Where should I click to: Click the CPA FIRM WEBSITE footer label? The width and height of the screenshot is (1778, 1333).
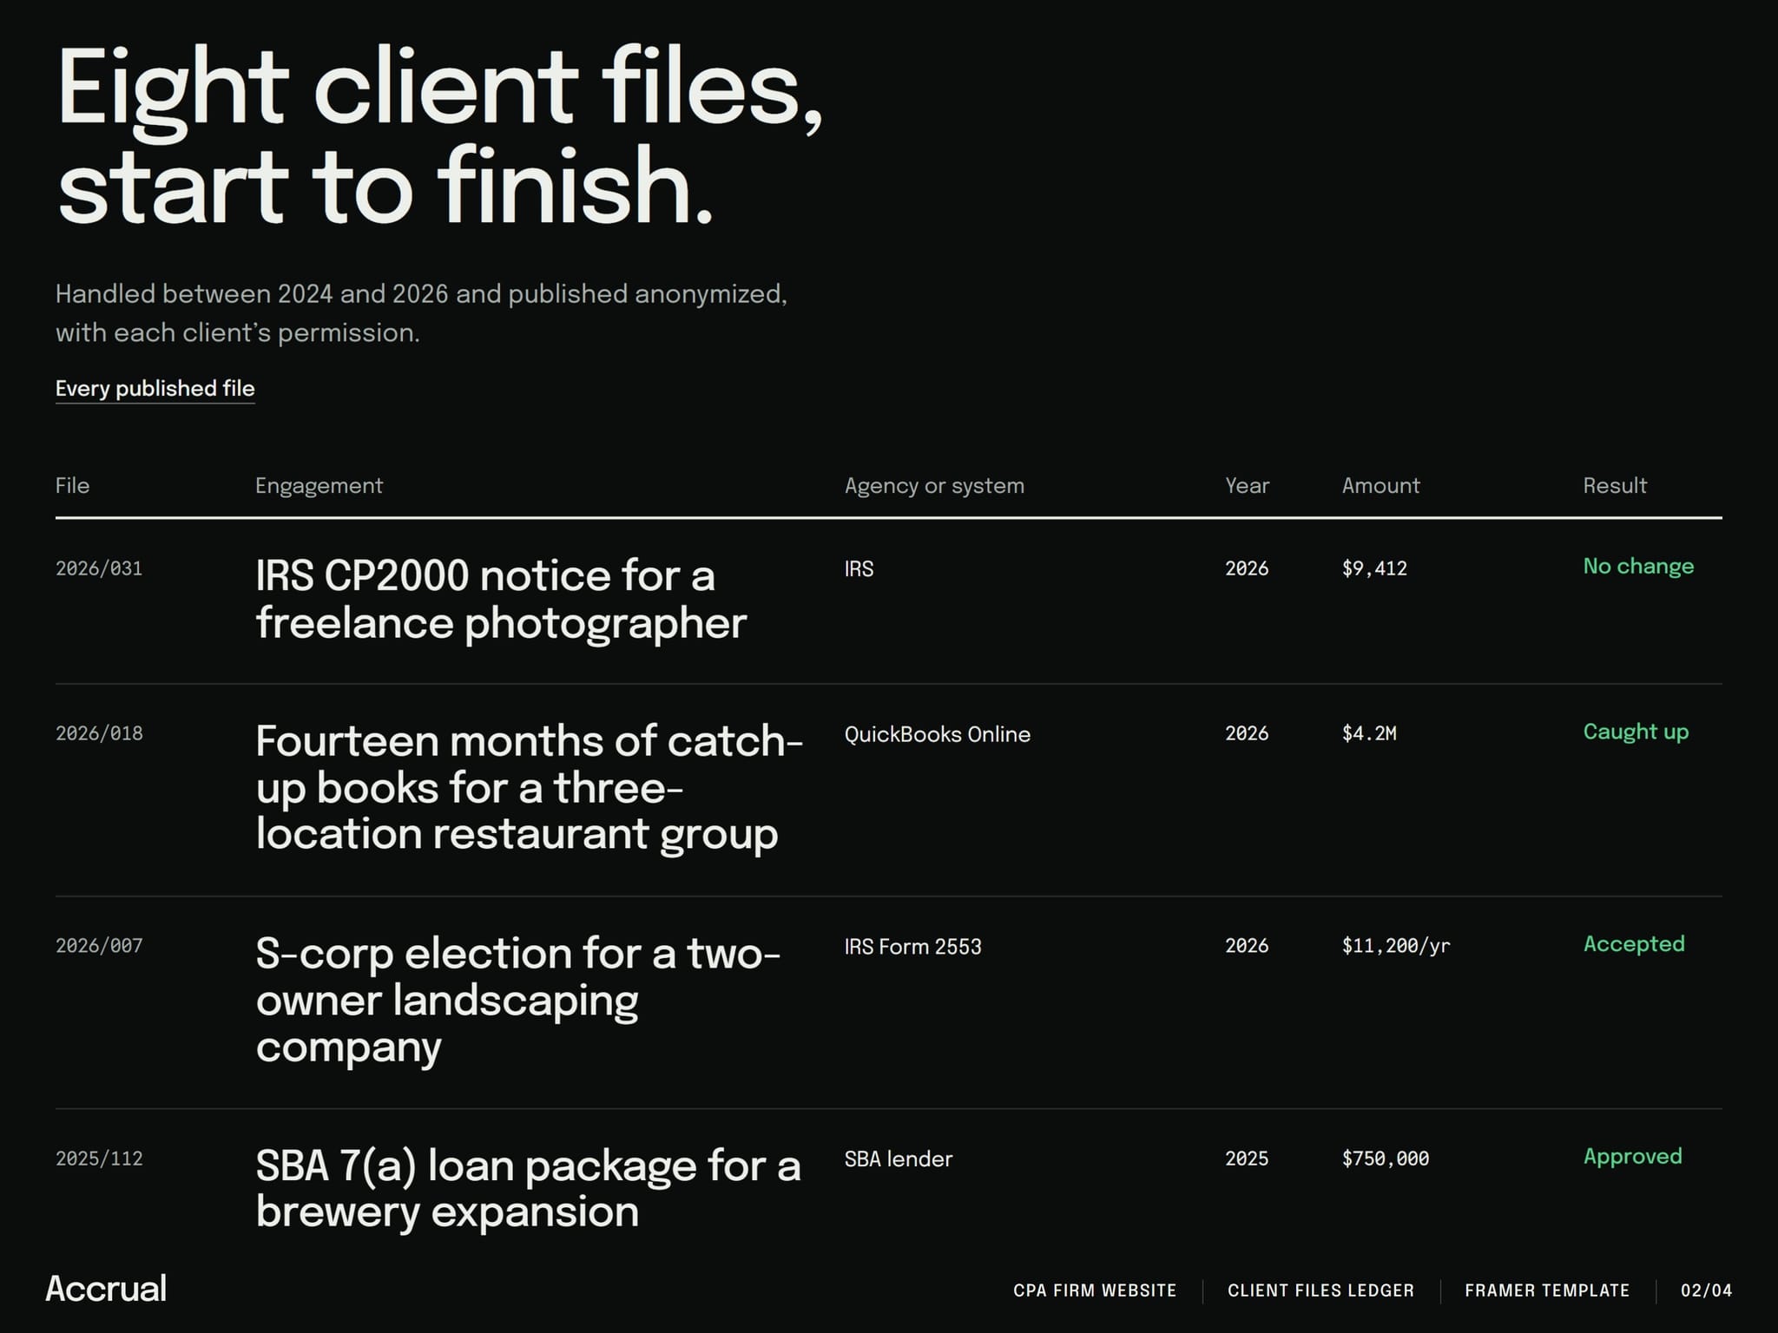1095,1290
